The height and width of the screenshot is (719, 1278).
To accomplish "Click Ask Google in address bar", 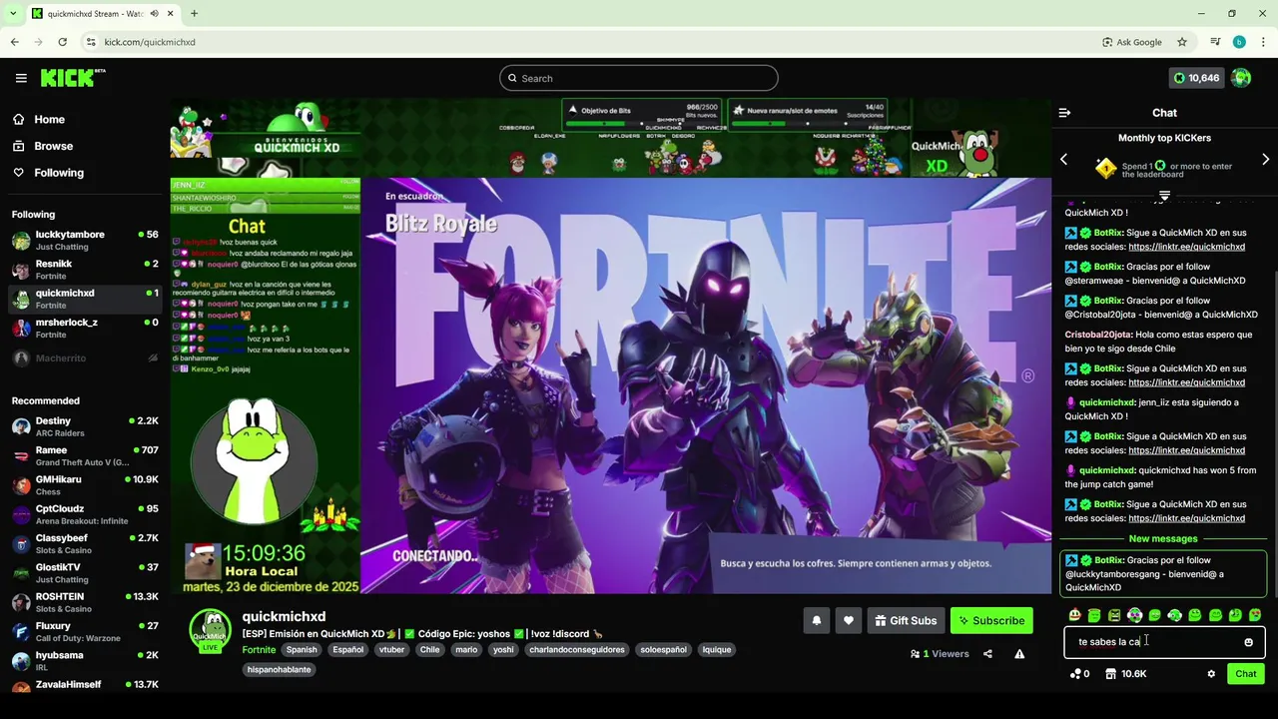I will coord(1132,42).
